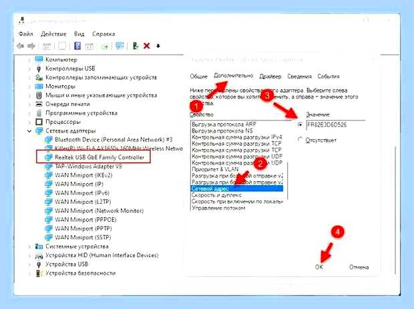Click the Очереди печати printer icon

point(39,104)
